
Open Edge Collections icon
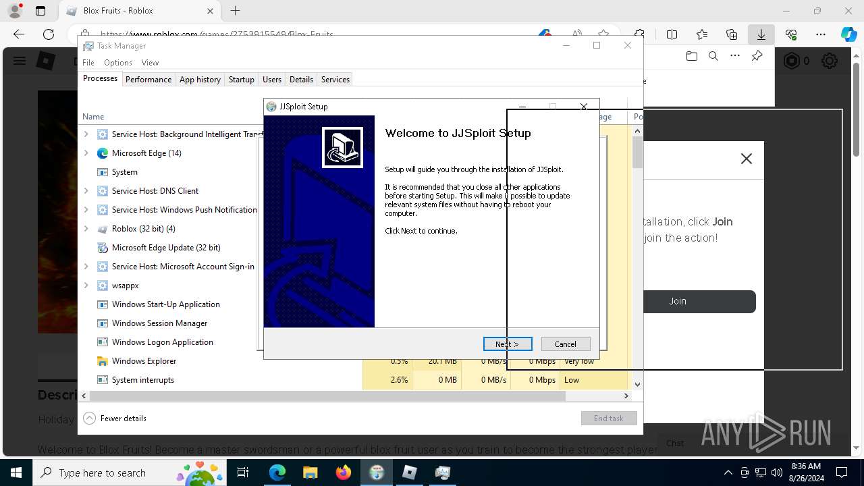click(x=732, y=34)
